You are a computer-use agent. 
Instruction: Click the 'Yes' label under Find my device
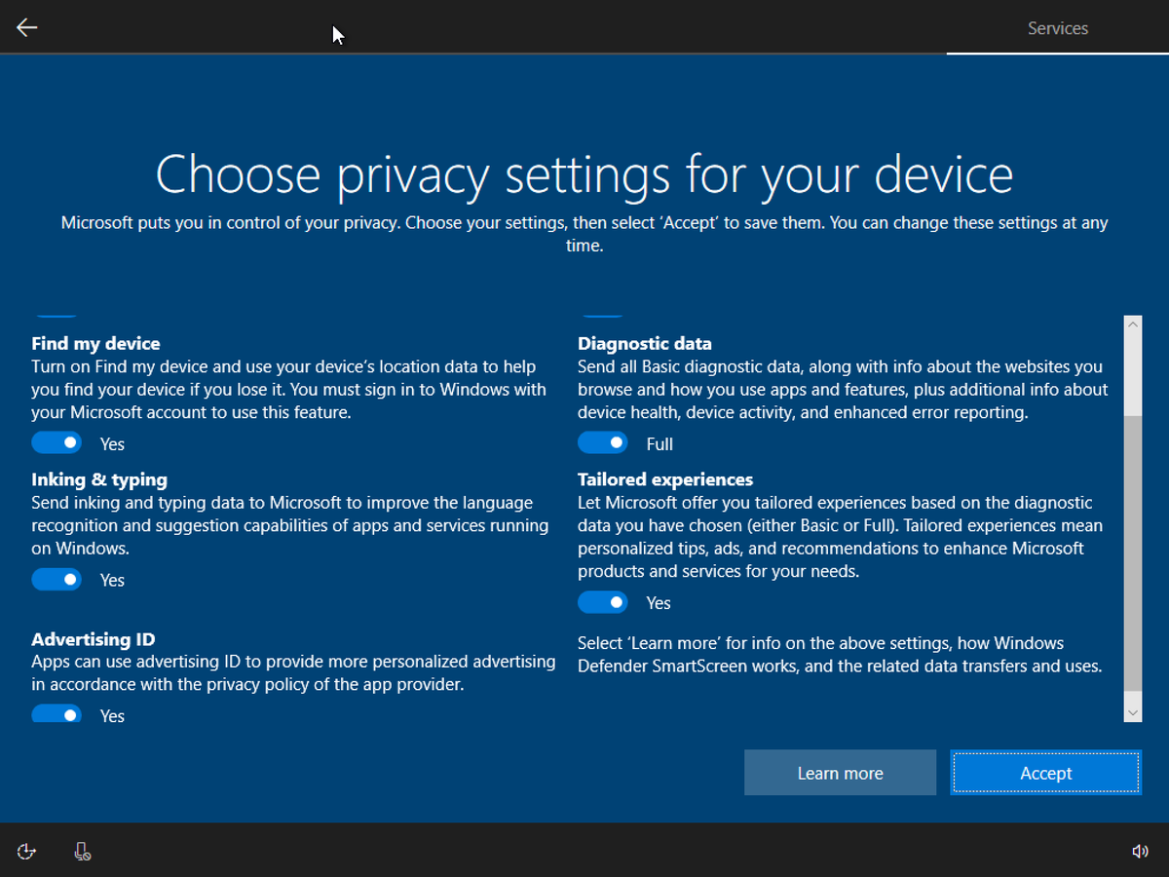coord(112,444)
